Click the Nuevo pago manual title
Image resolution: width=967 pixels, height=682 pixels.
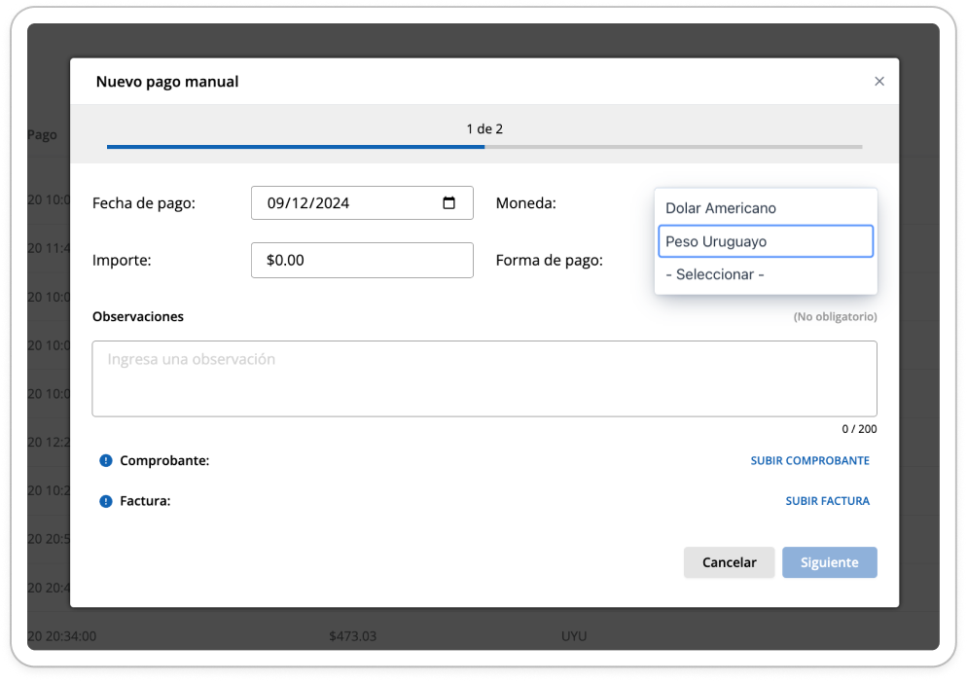167,82
